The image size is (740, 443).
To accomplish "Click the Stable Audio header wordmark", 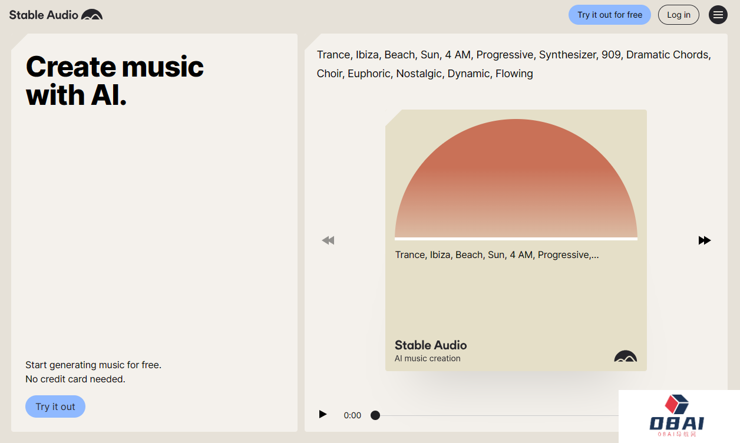I will [44, 15].
